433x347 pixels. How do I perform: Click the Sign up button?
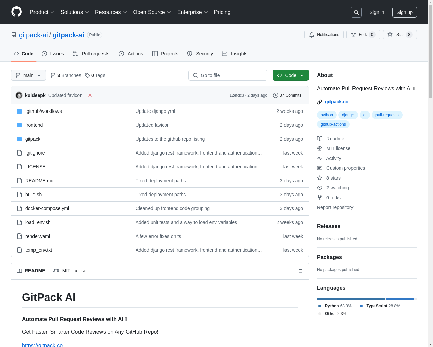405,12
